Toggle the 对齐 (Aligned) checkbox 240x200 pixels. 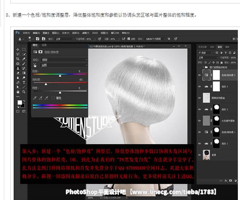(x=129, y=39)
